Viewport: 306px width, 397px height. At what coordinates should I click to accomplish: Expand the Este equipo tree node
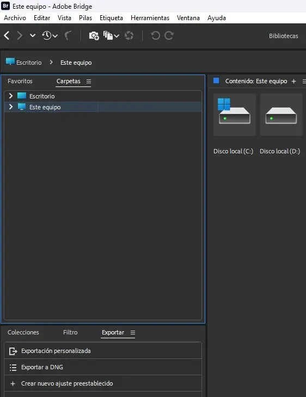point(11,107)
